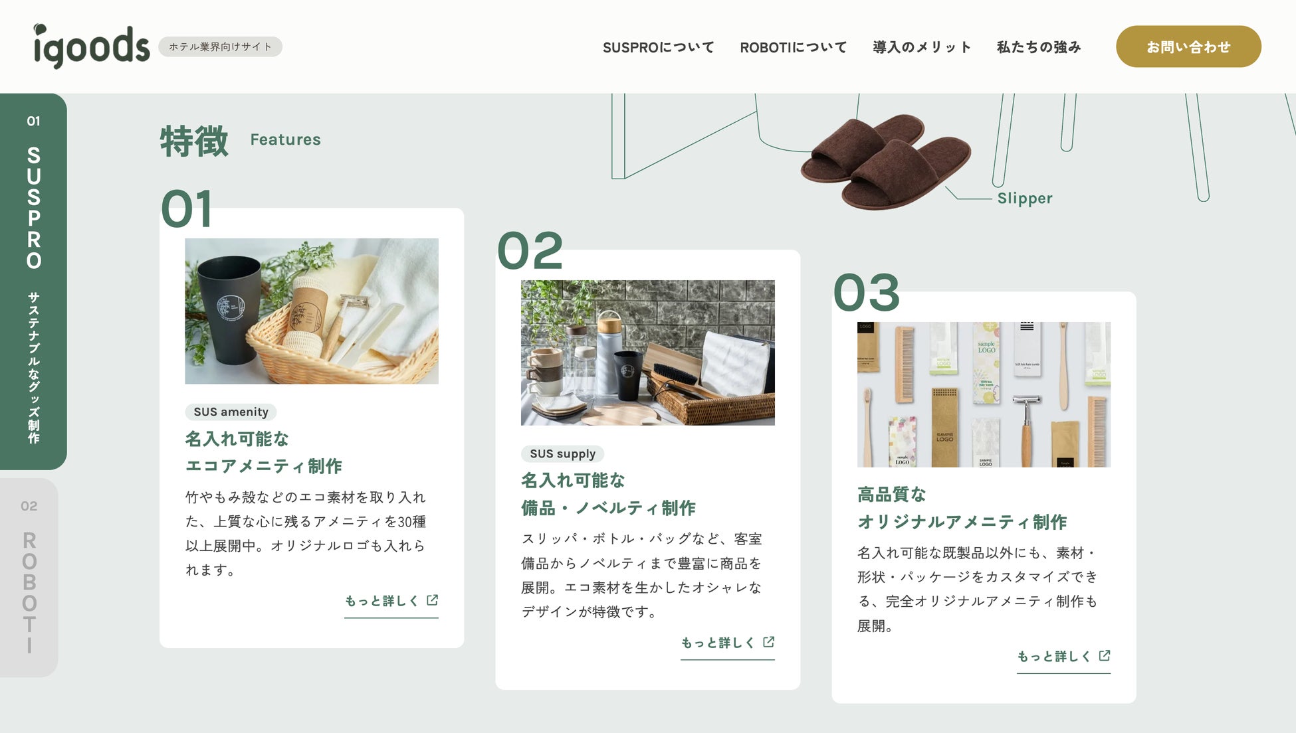Click the お問い合わせ contact button
Screen dimensions: 1296x733
coord(1188,46)
